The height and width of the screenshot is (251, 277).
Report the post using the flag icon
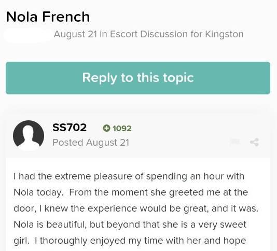pyautogui.click(x=235, y=142)
